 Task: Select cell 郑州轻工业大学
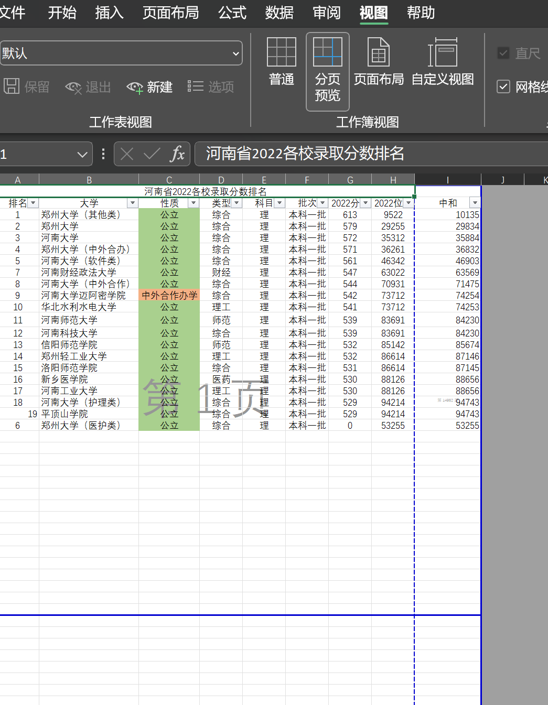coord(89,356)
